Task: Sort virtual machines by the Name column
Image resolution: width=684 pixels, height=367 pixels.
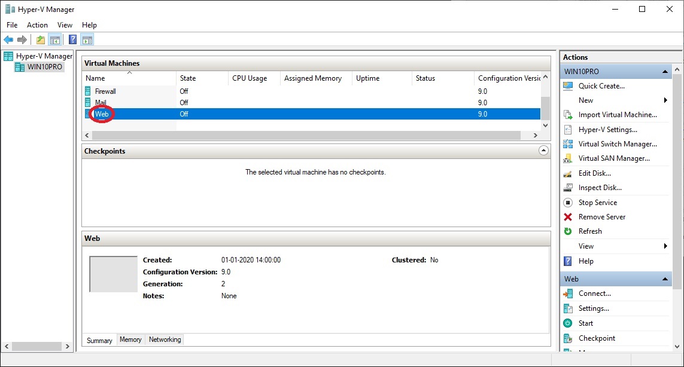Action: pyautogui.click(x=129, y=78)
